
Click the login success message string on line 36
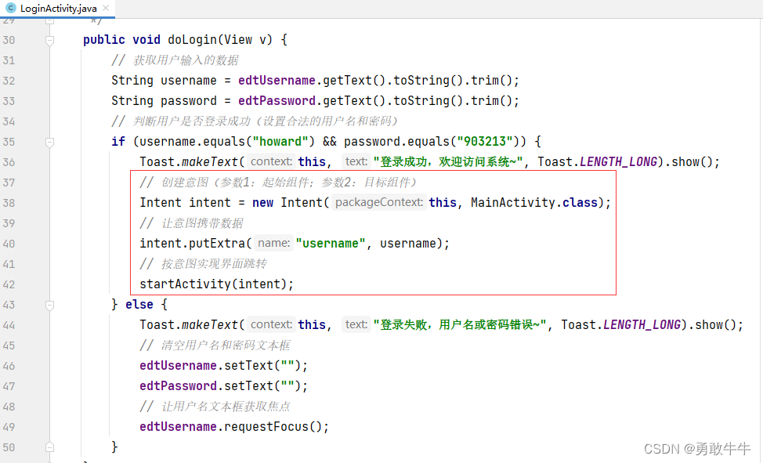coord(447,161)
